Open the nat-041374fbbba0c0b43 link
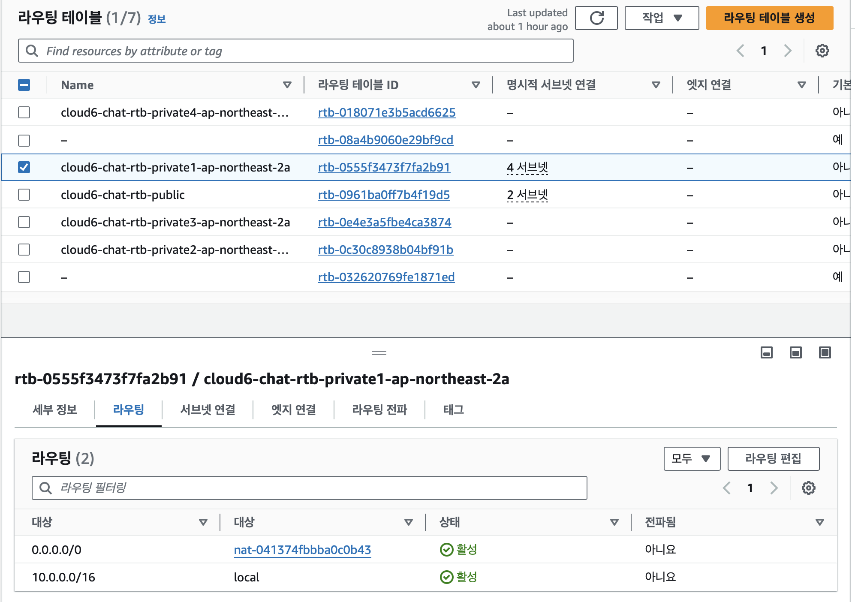Image resolution: width=855 pixels, height=602 pixels. [x=302, y=550]
